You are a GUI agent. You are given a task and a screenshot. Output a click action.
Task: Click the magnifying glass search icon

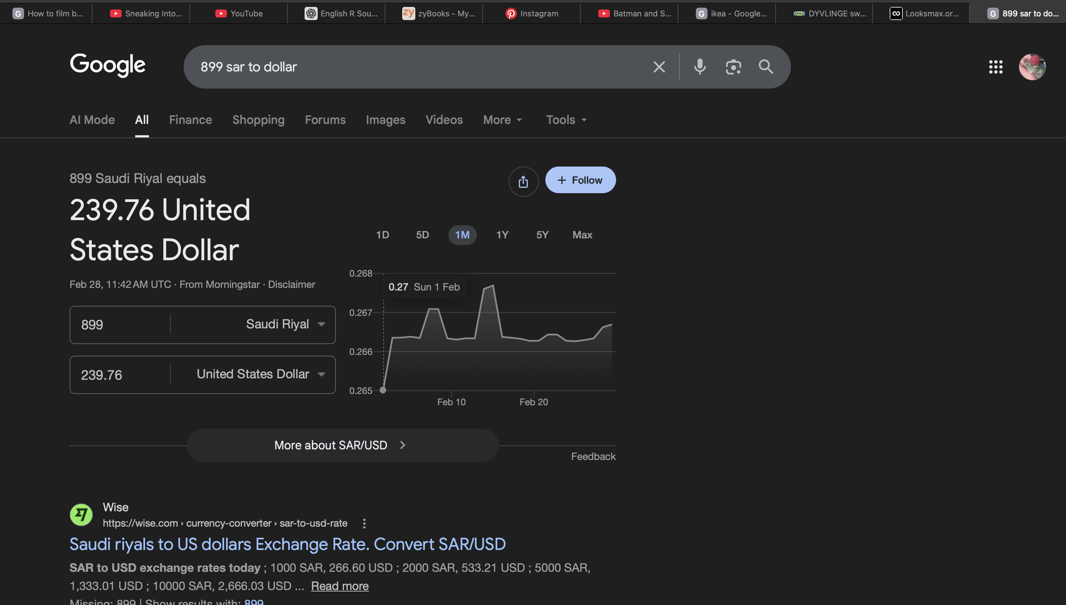[x=766, y=67]
